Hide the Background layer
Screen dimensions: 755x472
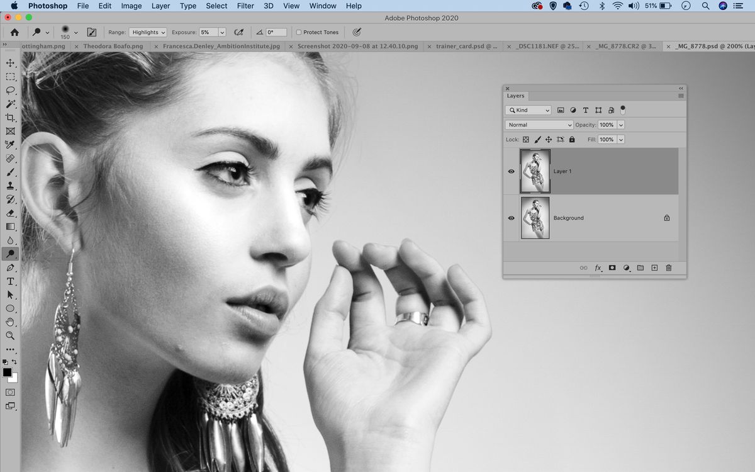(x=512, y=218)
